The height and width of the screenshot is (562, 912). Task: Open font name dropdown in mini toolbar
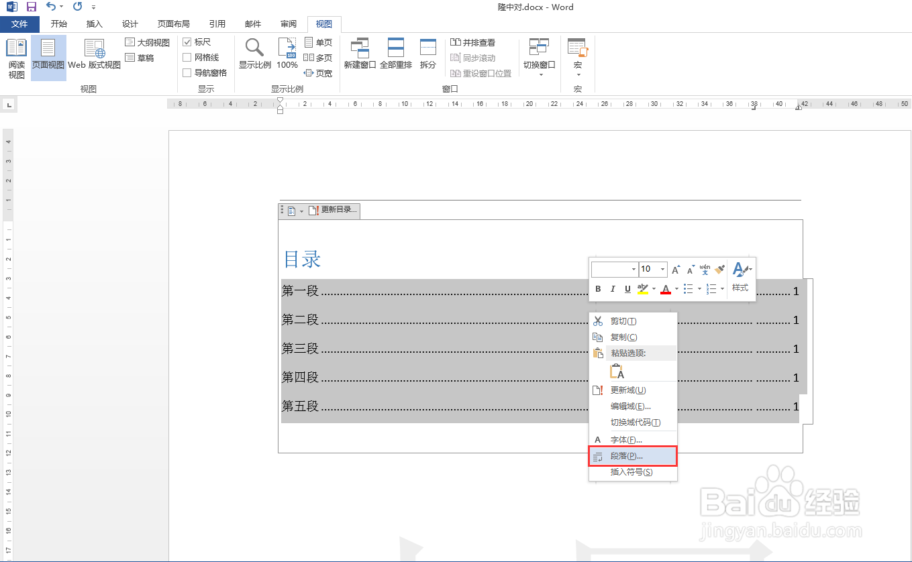pyautogui.click(x=634, y=270)
